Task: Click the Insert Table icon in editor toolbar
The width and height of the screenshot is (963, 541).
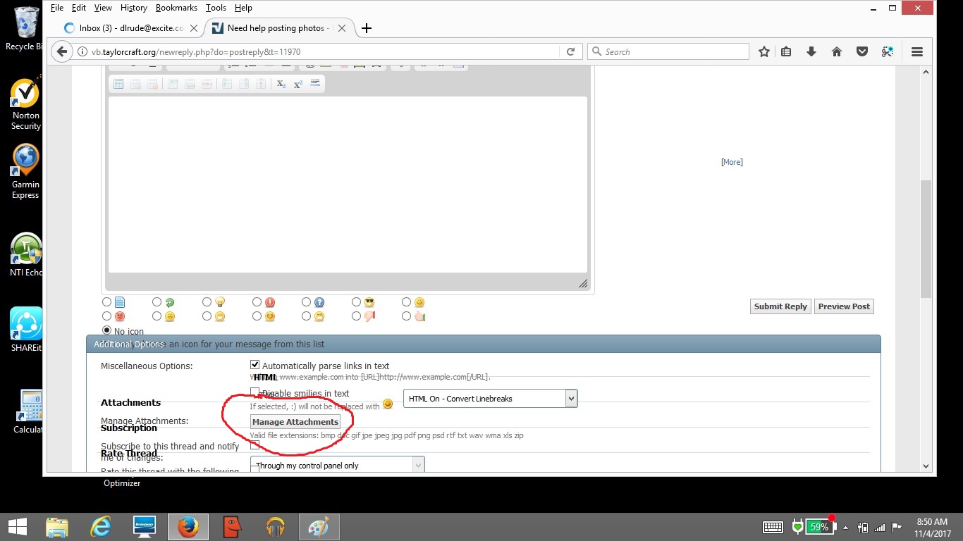Action: coord(118,84)
